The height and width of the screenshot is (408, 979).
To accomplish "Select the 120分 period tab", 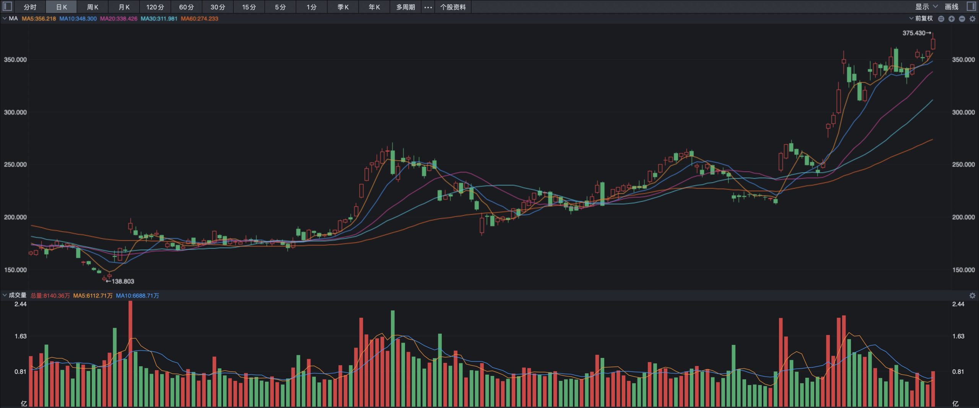I will [155, 7].
